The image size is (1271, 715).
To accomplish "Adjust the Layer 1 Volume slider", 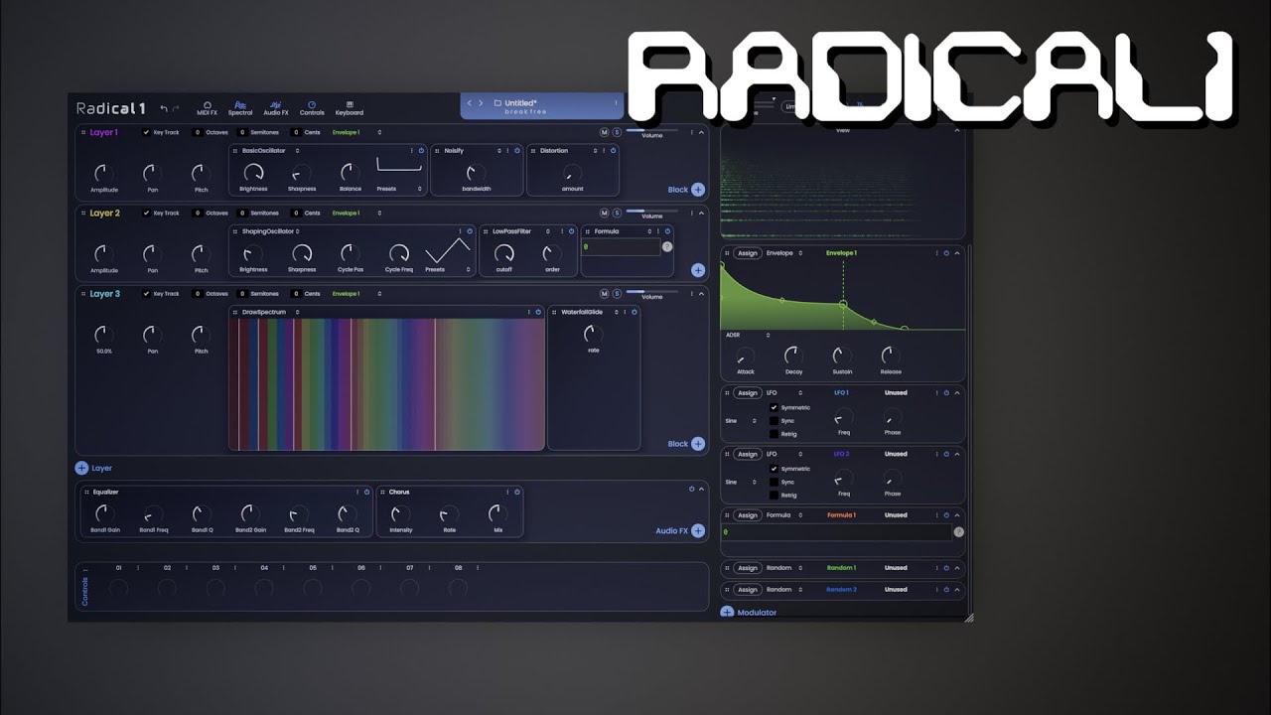I will pyautogui.click(x=651, y=129).
